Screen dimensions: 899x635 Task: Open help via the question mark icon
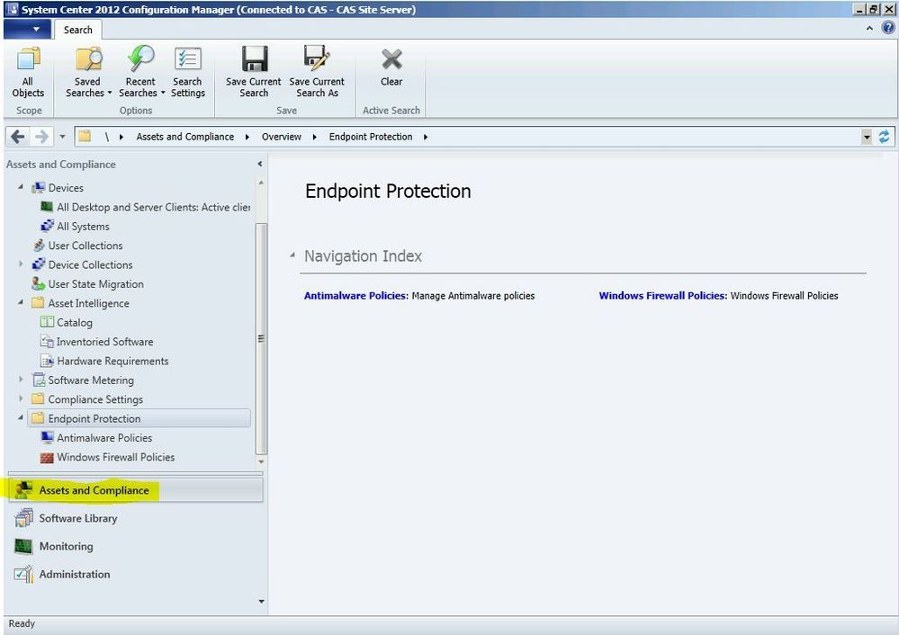click(888, 28)
